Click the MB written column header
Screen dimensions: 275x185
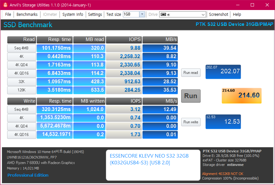[89, 101]
